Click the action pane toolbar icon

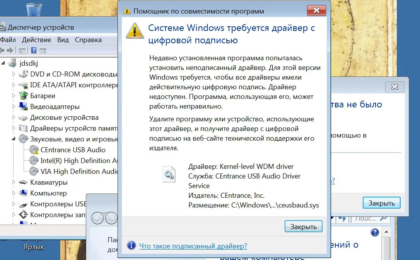43,51
